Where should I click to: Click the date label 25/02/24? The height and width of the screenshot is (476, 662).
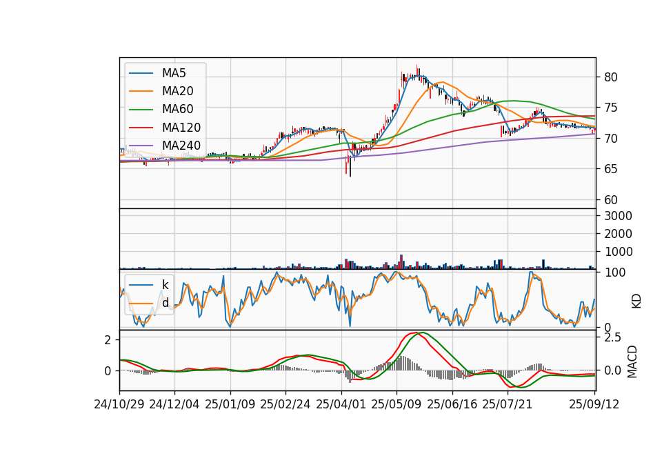285,404
